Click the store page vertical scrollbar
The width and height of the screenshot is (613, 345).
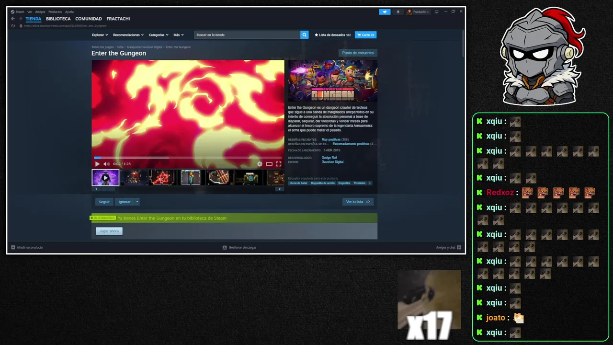click(463, 43)
